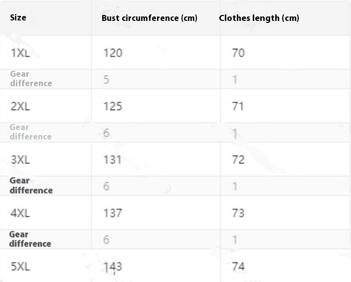
Task: Click the bust value 131
Action: click(112, 159)
